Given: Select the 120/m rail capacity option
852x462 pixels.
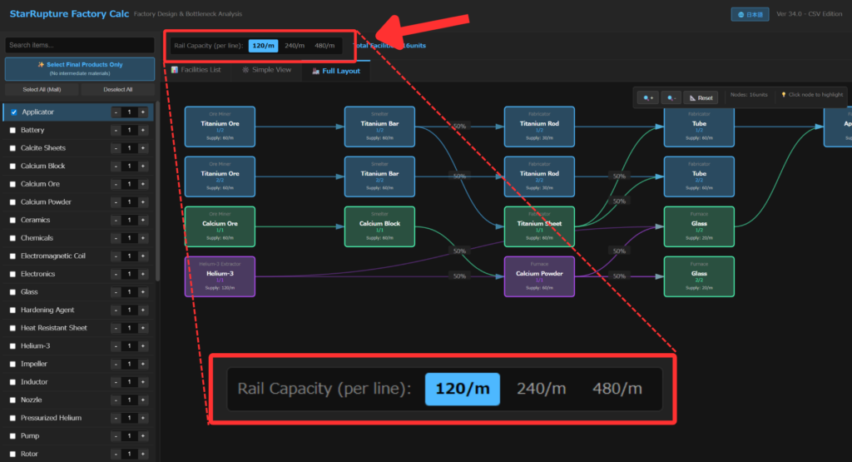Looking at the screenshot, I should point(263,46).
